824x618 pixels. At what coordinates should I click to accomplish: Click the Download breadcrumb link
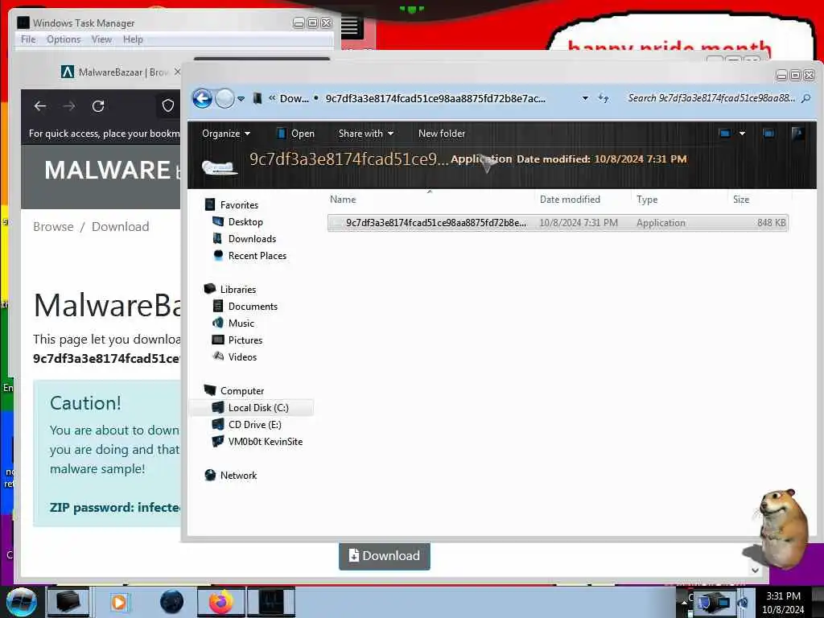pos(121,226)
